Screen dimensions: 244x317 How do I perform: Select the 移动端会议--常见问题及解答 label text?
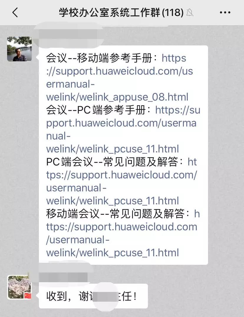point(115,214)
